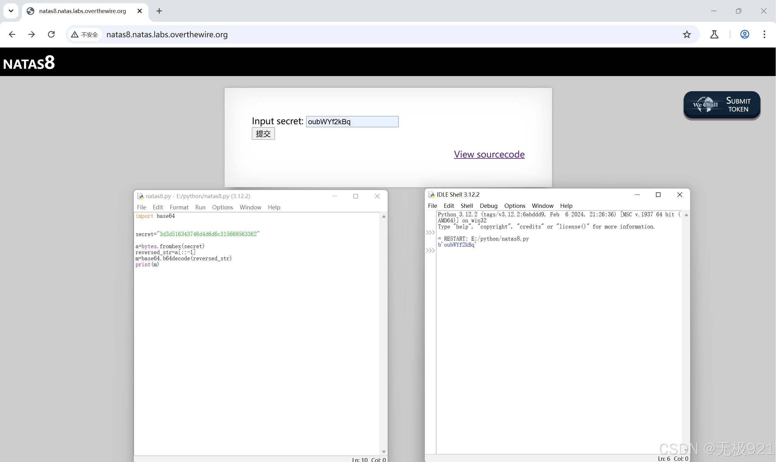The image size is (776, 462).
Task: Open the View sourcecode link
Action: tap(489, 154)
